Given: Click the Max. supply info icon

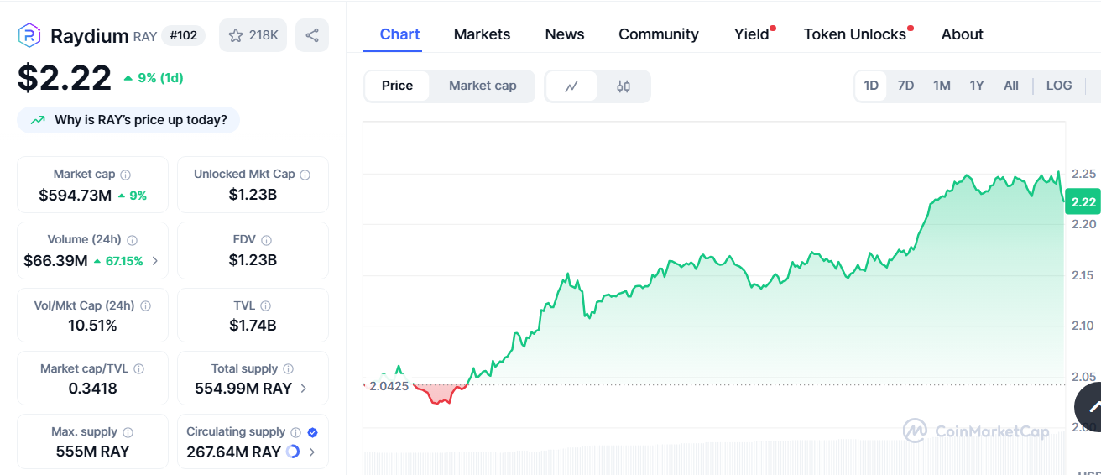Looking at the screenshot, I should [128, 432].
